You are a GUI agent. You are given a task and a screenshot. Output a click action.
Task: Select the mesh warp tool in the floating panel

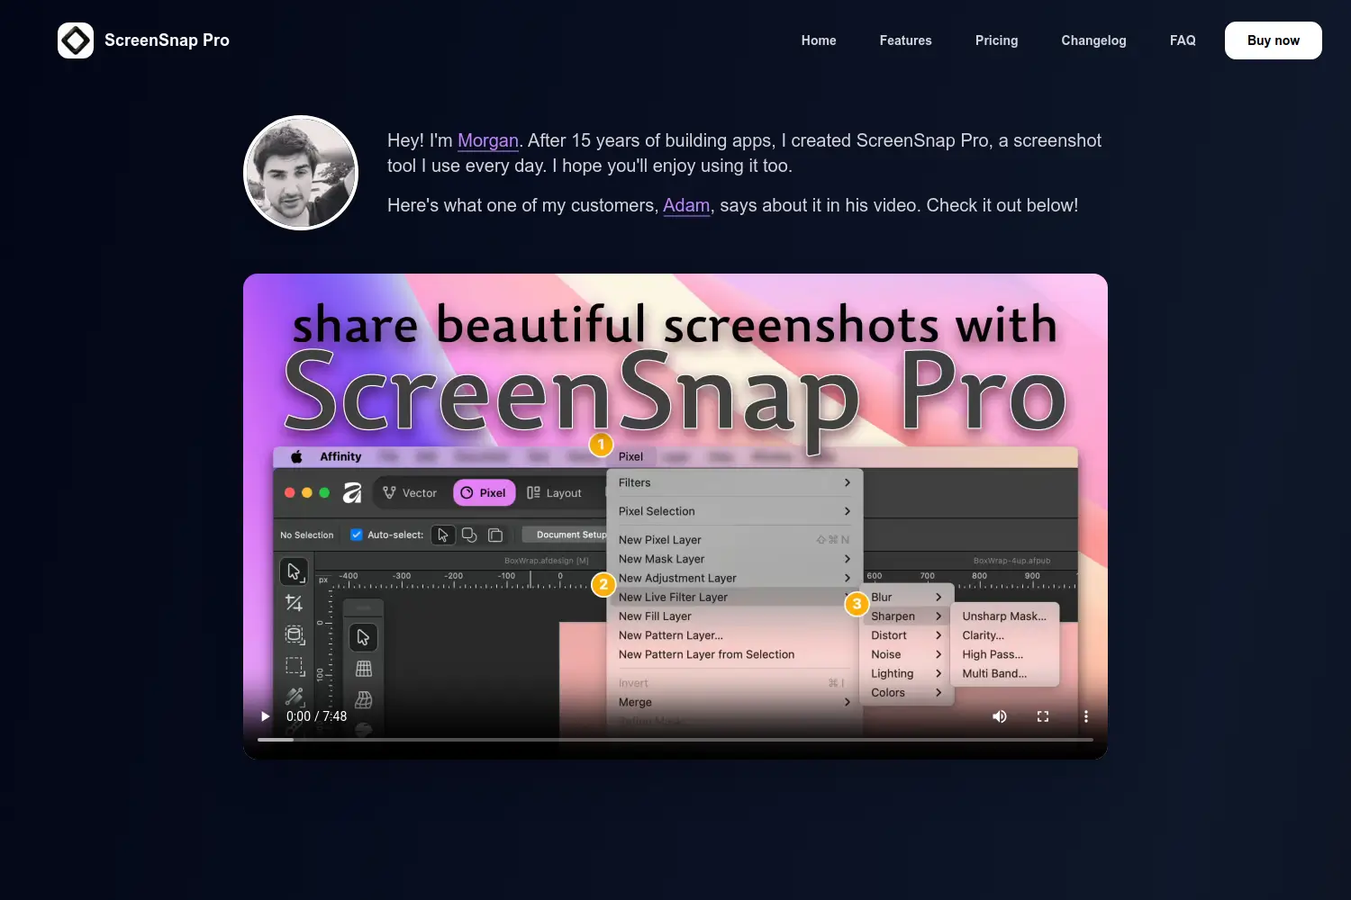click(x=364, y=700)
